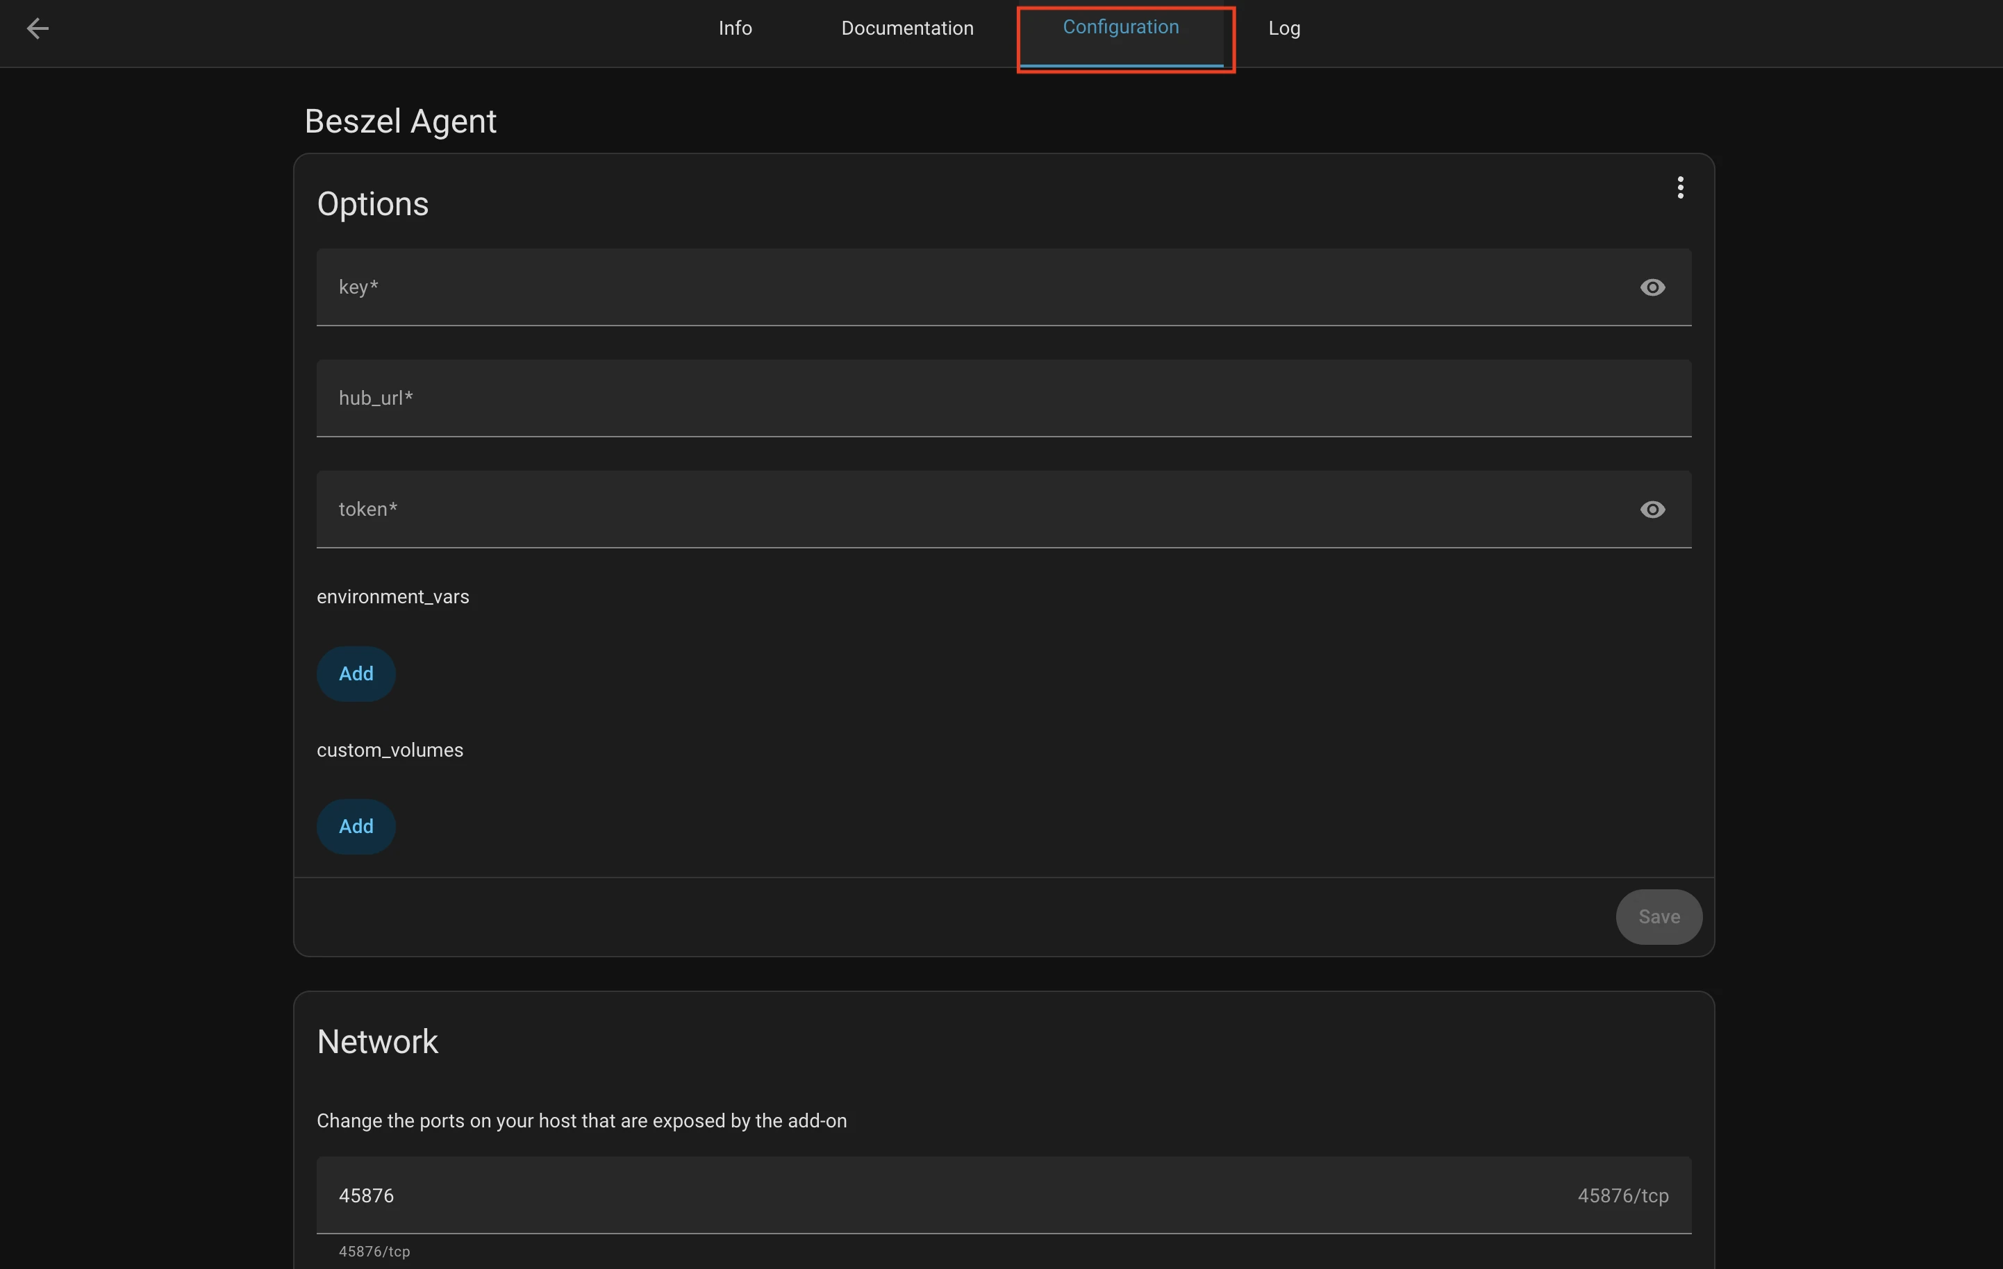Edit the 45876 port field
The image size is (2003, 1269).
(1004, 1195)
